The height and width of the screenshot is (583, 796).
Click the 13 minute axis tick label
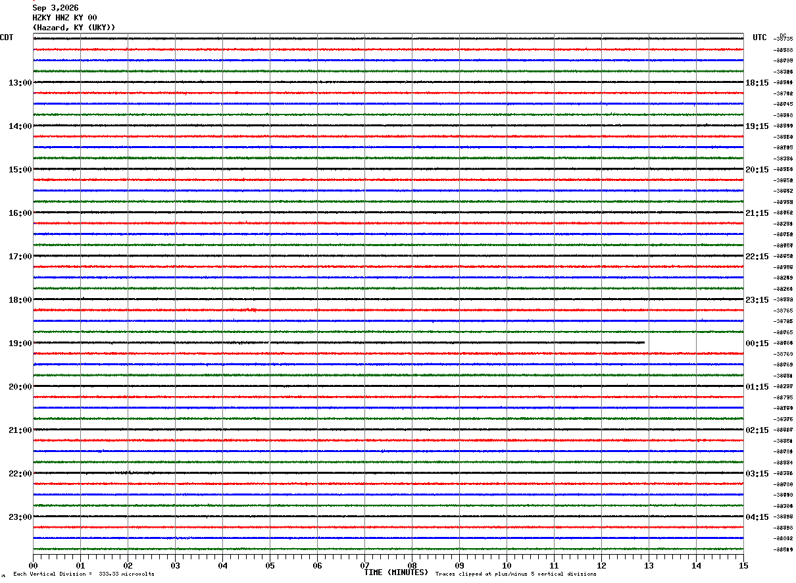click(x=649, y=565)
